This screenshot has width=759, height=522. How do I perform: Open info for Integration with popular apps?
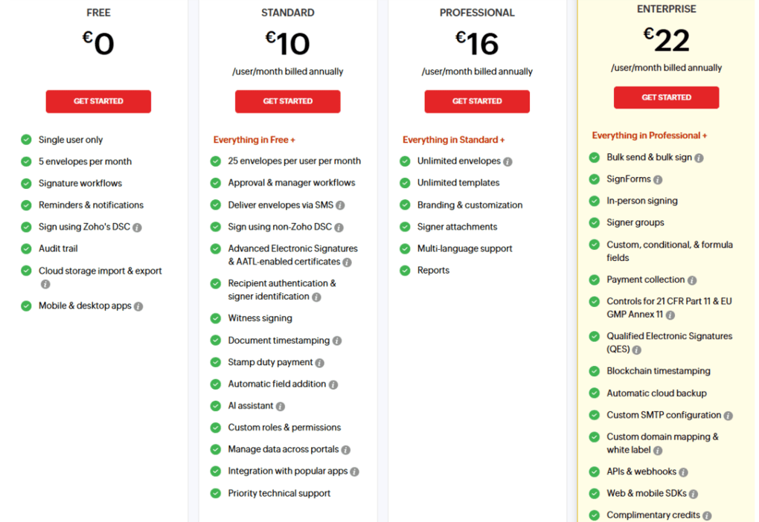point(355,471)
